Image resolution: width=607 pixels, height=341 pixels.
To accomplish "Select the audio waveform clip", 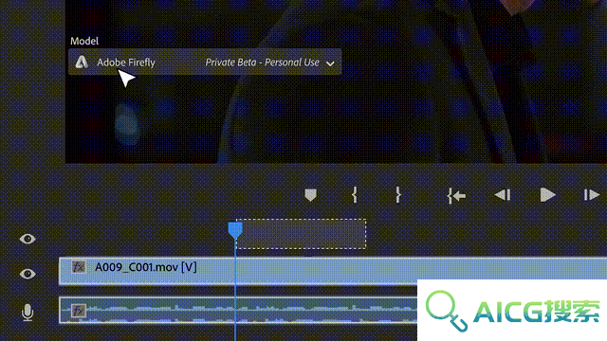I will click(238, 310).
